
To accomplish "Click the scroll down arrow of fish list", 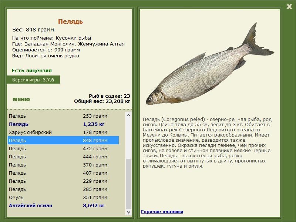I will coord(128,212).
